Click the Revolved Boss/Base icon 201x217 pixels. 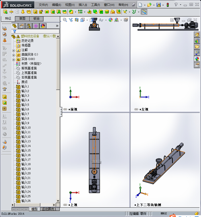pyautogui.click(x=11, y=12)
